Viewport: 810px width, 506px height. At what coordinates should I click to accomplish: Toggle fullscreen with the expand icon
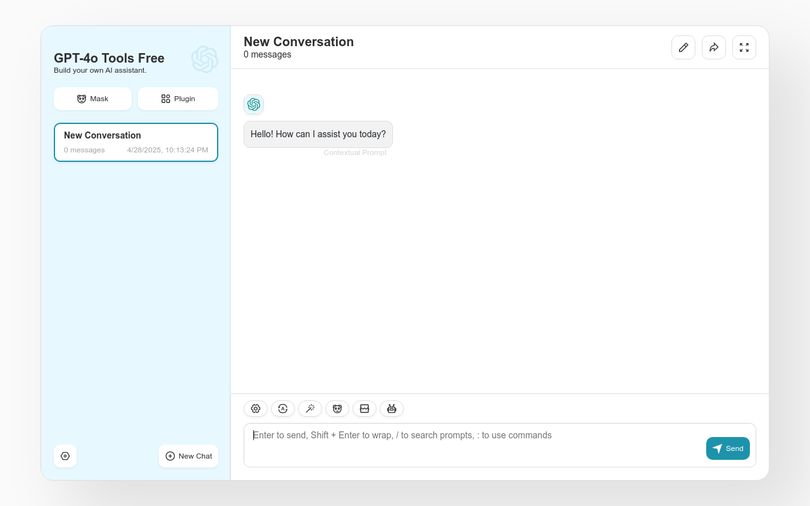(x=744, y=47)
